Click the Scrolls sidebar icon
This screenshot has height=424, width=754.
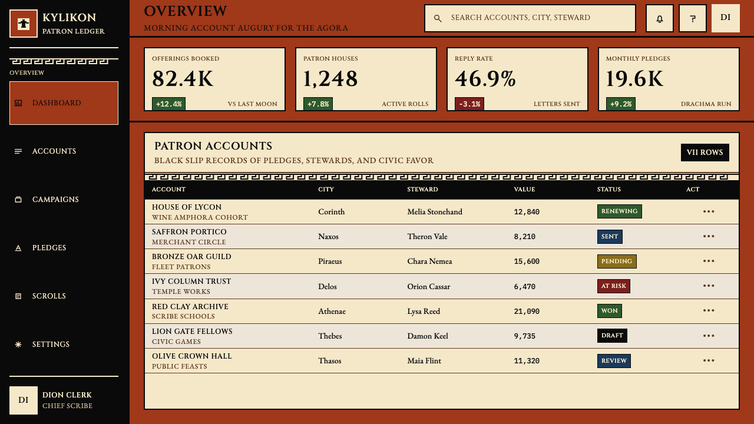[18, 296]
